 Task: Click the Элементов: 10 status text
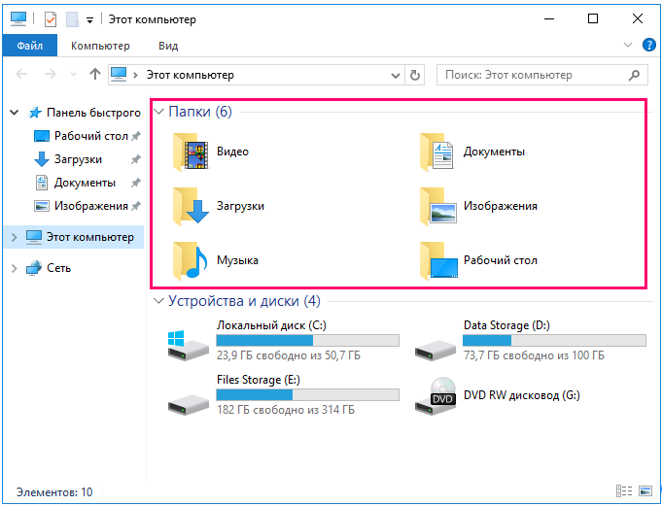click(x=54, y=492)
